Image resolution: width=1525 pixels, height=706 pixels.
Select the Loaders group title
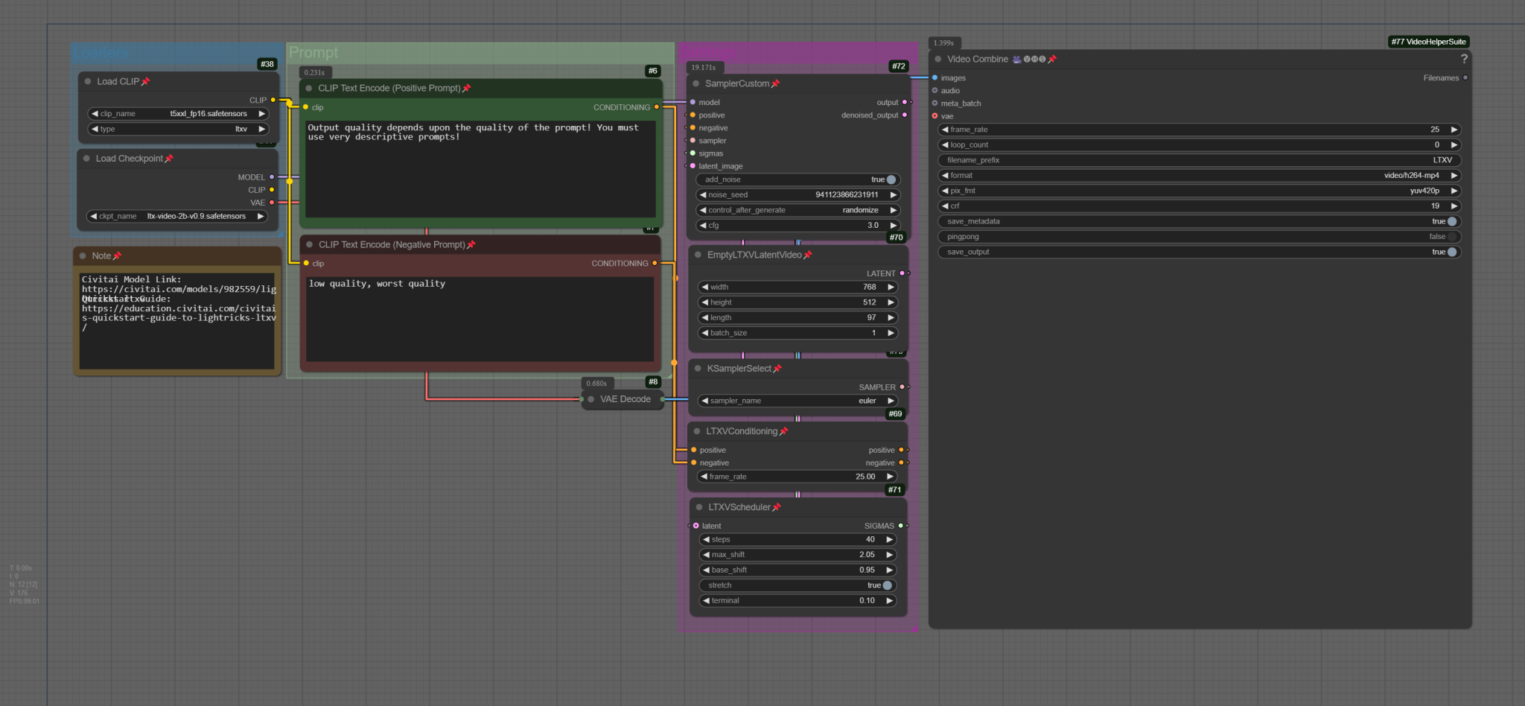[x=101, y=53]
